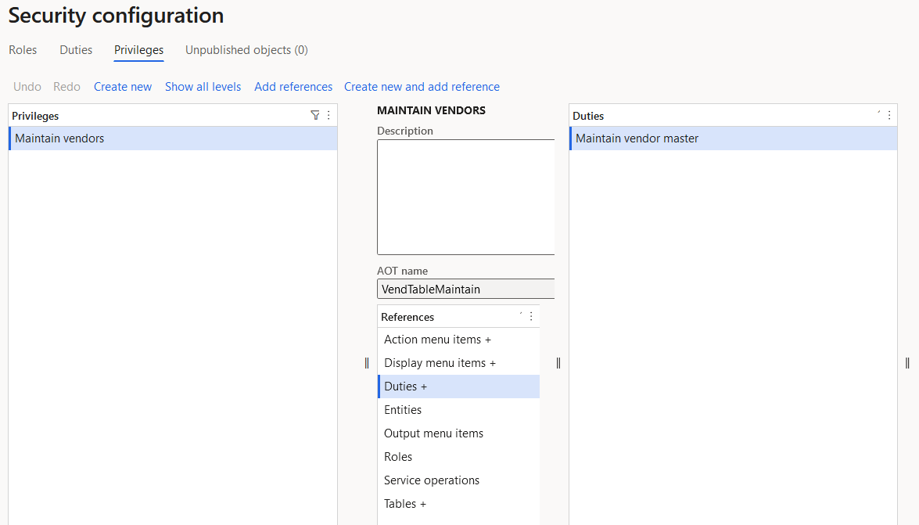
Task: Click Create new
Action: click(123, 87)
